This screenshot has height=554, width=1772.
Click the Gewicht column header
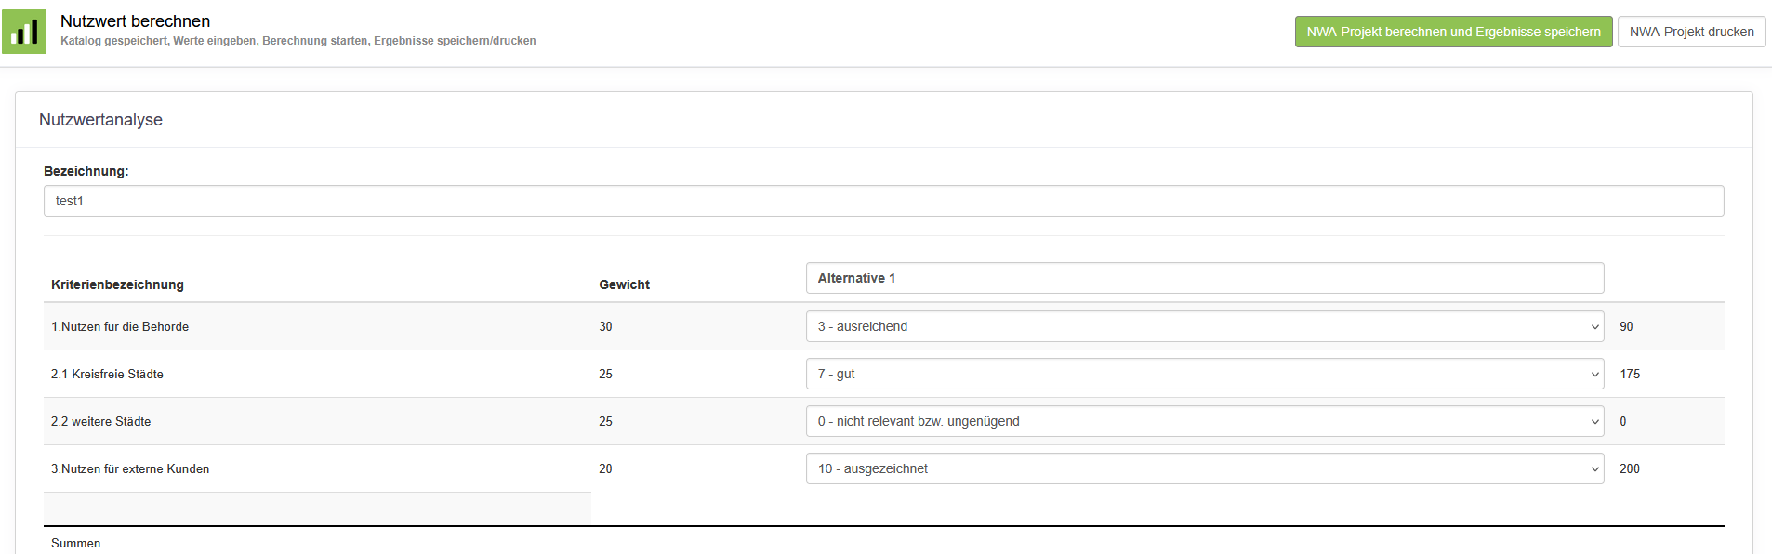point(624,284)
